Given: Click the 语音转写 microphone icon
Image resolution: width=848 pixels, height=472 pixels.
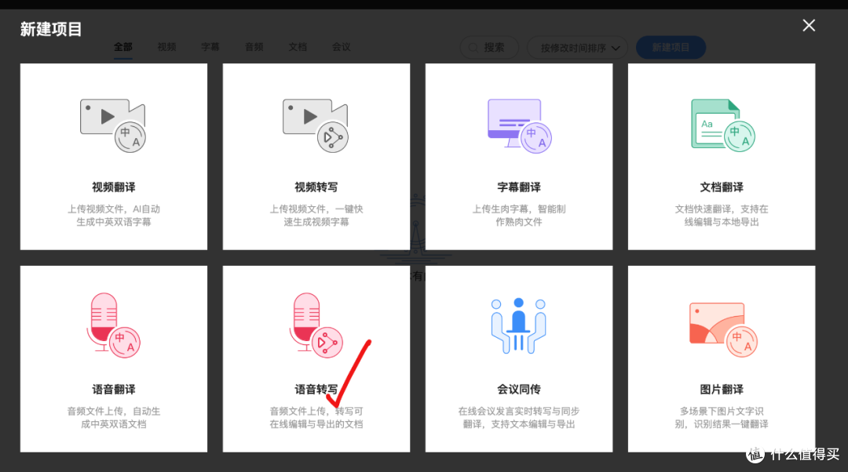Looking at the screenshot, I should pyautogui.click(x=316, y=325).
